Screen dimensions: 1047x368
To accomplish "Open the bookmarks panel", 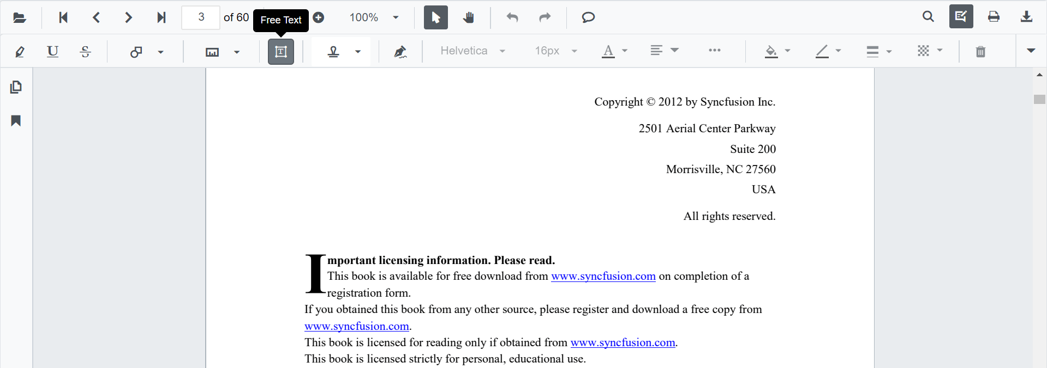I will tap(16, 121).
